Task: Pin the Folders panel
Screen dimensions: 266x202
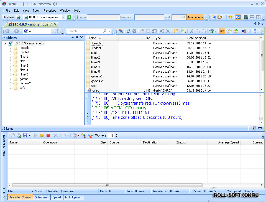Action: click(77, 37)
